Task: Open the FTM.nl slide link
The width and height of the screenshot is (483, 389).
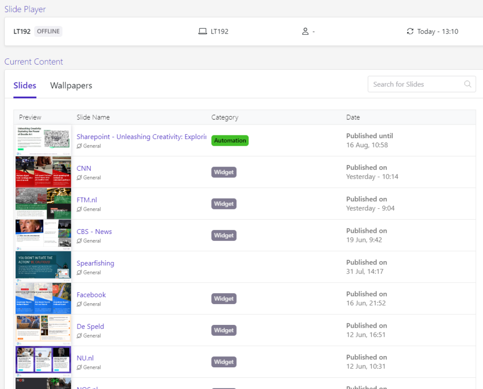Action: 87,200
